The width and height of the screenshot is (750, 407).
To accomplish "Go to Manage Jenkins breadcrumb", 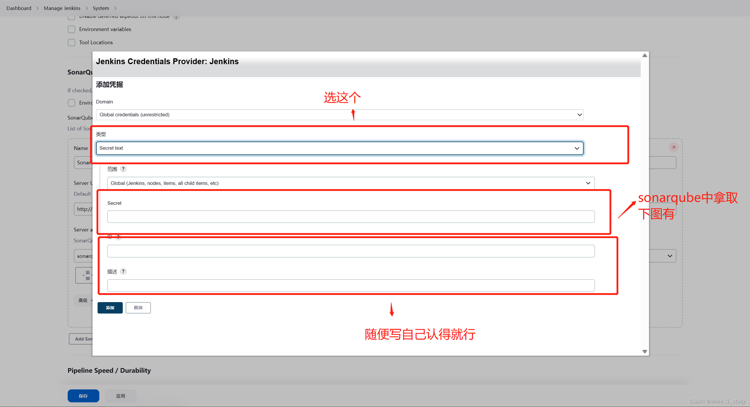I will pyautogui.click(x=62, y=8).
